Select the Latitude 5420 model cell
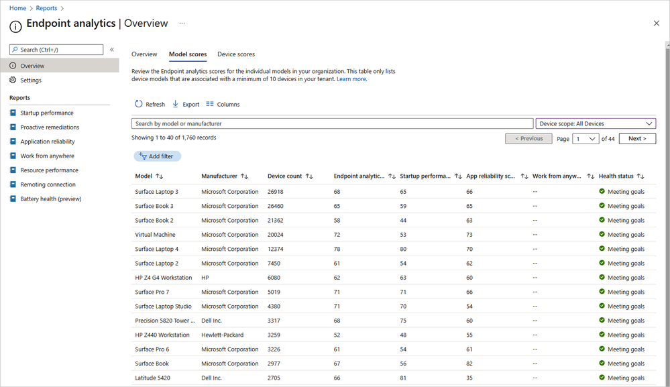Screen dimensions: 670x387 [x=152, y=378]
